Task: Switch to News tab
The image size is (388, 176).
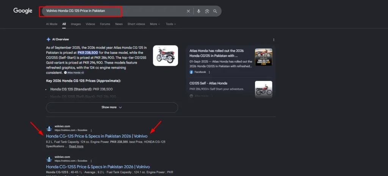Action: point(119,24)
